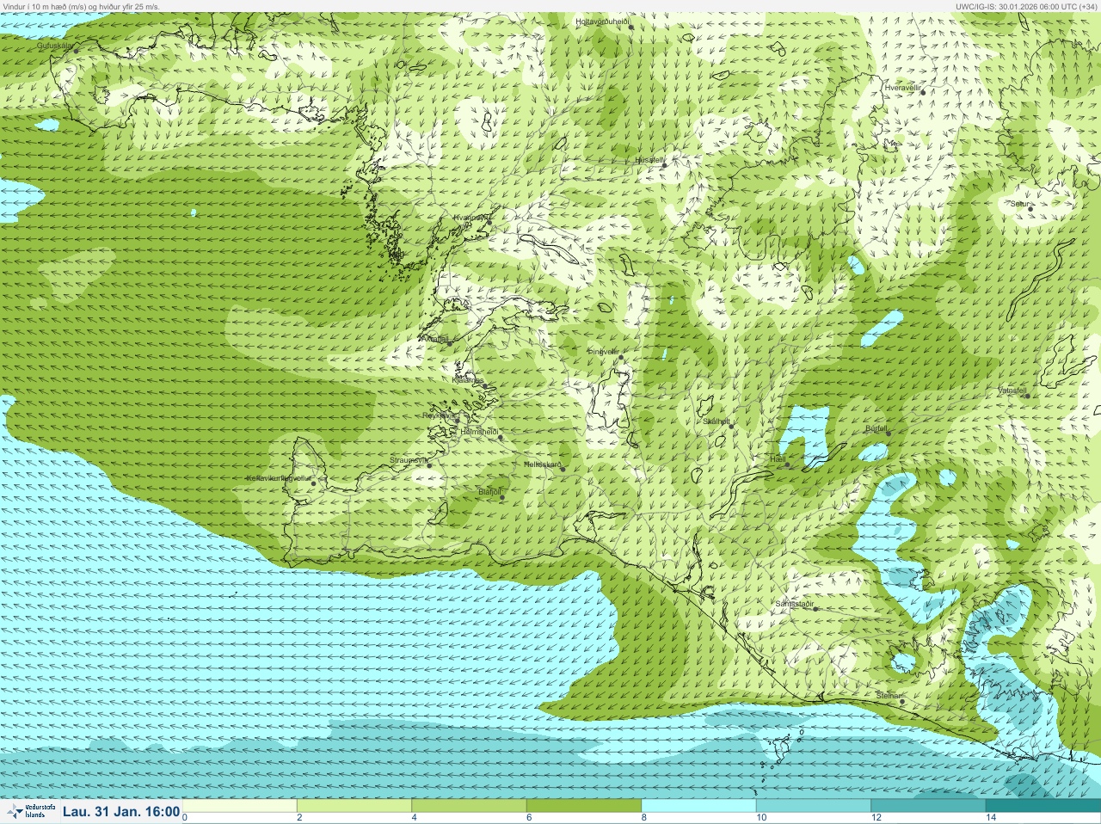
Task: Select the above 14 m/s legend color
Action: click(x=1043, y=806)
